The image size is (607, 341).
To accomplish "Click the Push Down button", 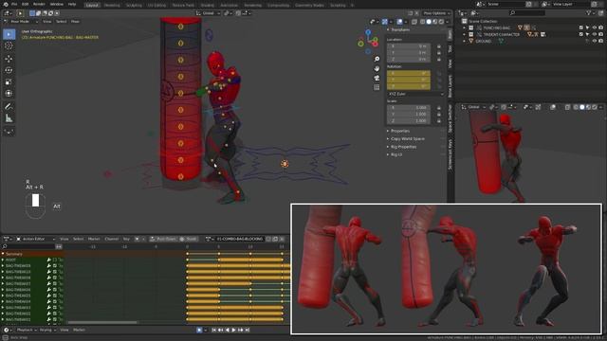I will 163,239.
